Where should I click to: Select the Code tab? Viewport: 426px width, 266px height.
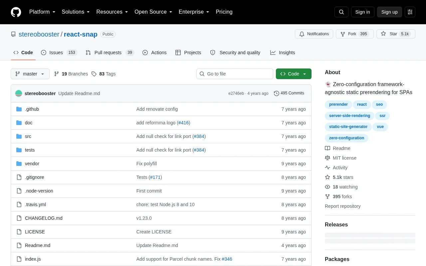(x=23, y=53)
